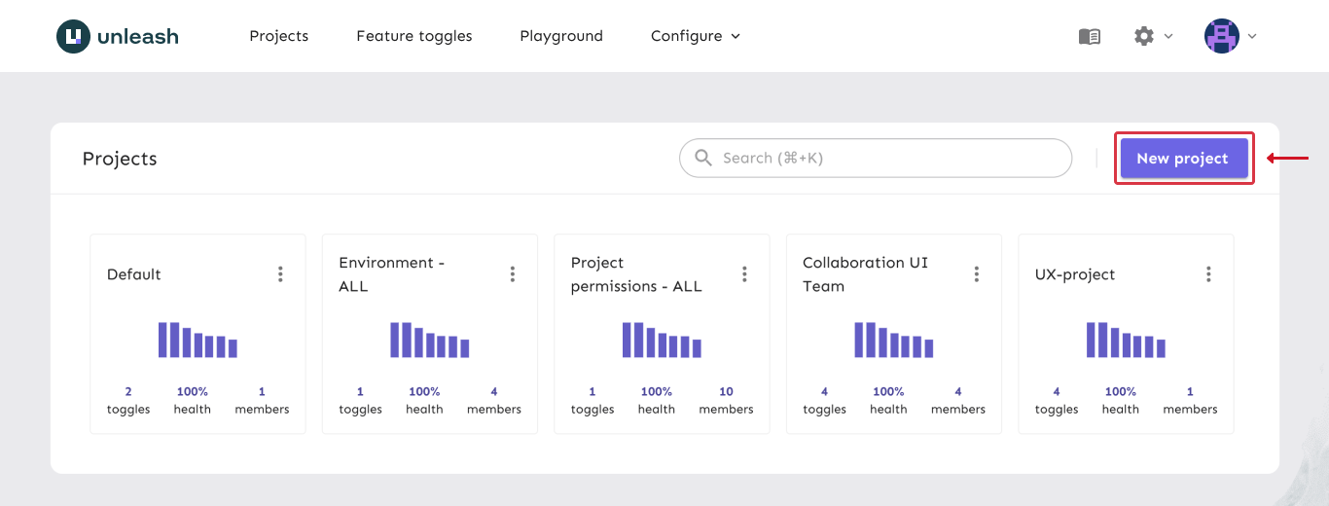Viewport: 1329px width, 506px height.
Task: Open Project permissions - ALL kebab menu
Action: [x=744, y=274]
